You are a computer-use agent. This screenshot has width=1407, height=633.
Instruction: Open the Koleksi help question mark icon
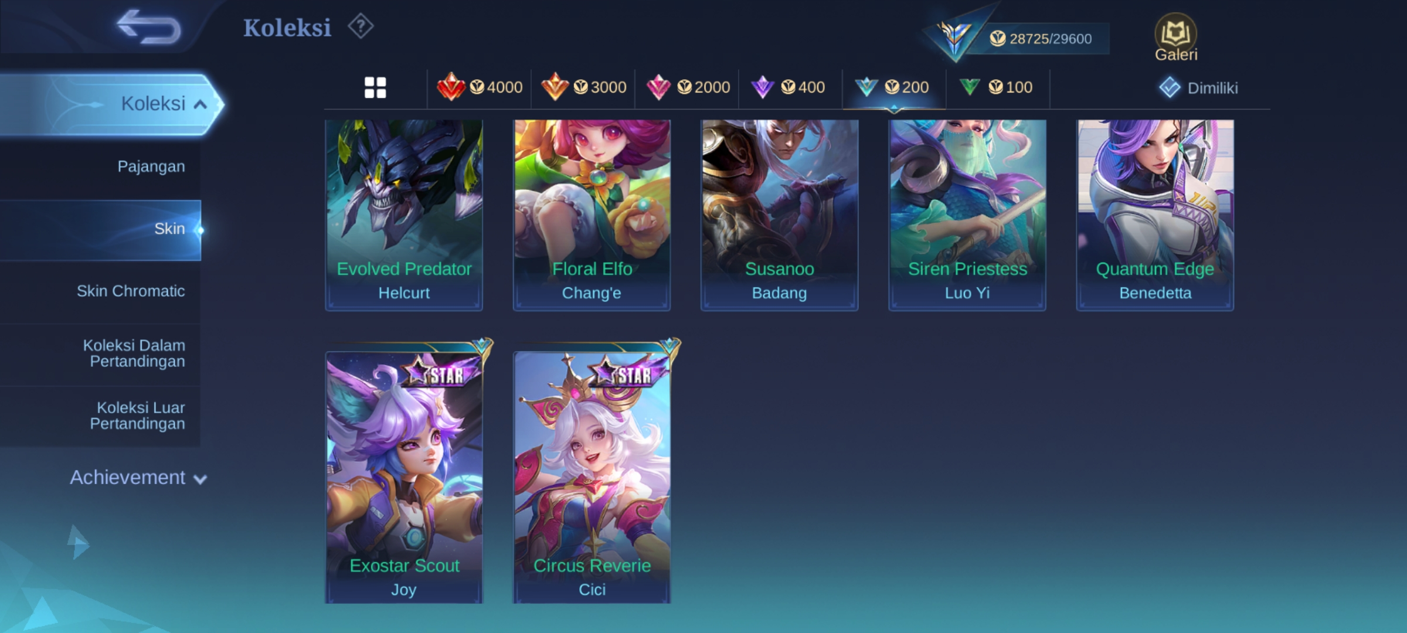click(361, 26)
